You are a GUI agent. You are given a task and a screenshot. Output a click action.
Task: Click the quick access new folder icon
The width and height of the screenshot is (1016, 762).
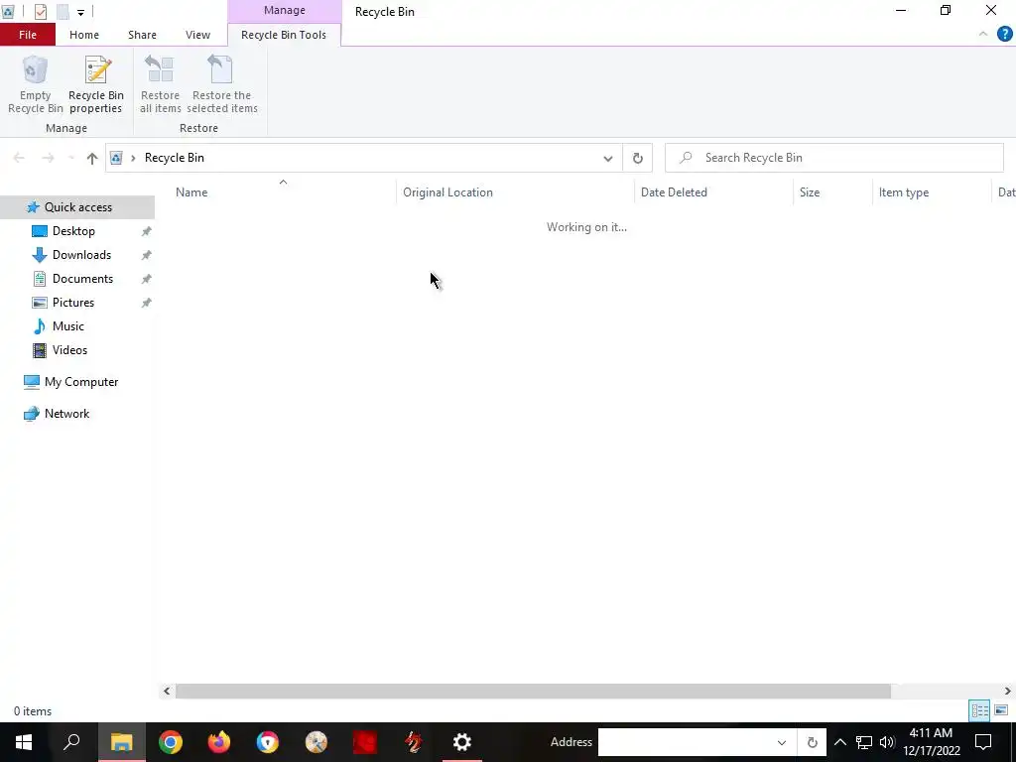63,12
